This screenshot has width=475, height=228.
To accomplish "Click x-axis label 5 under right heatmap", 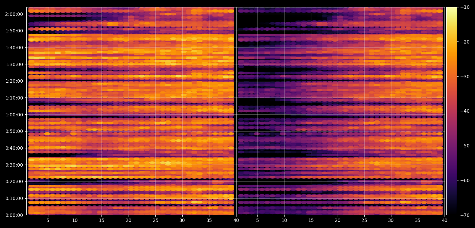I will 257,220.
